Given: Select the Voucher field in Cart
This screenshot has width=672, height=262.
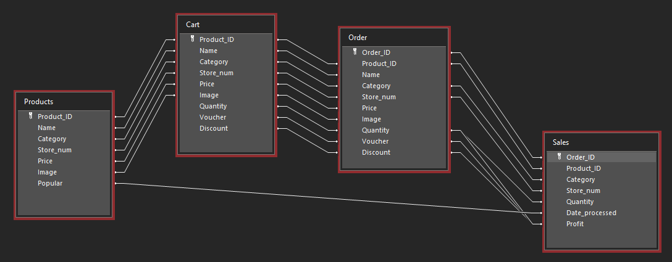Looking at the screenshot, I should coord(212,117).
